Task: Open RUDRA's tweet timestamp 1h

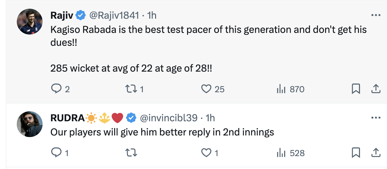Action: coord(210,118)
